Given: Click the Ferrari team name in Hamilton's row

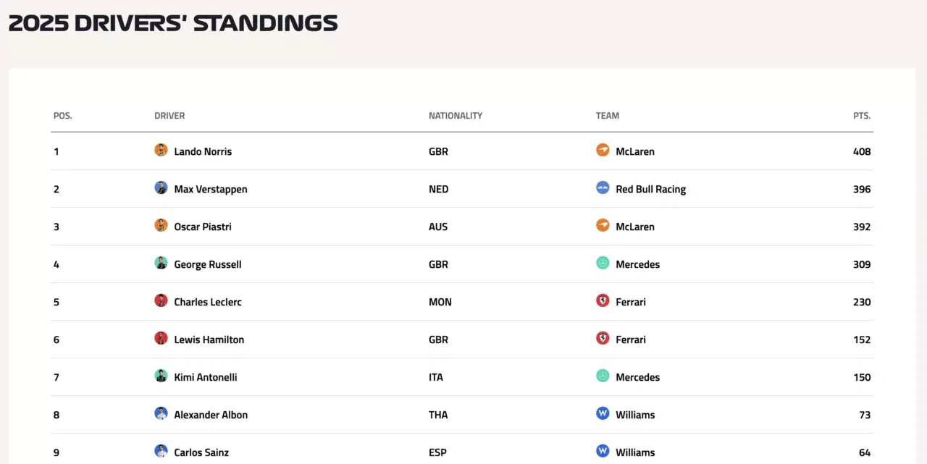Looking at the screenshot, I should click(631, 339).
